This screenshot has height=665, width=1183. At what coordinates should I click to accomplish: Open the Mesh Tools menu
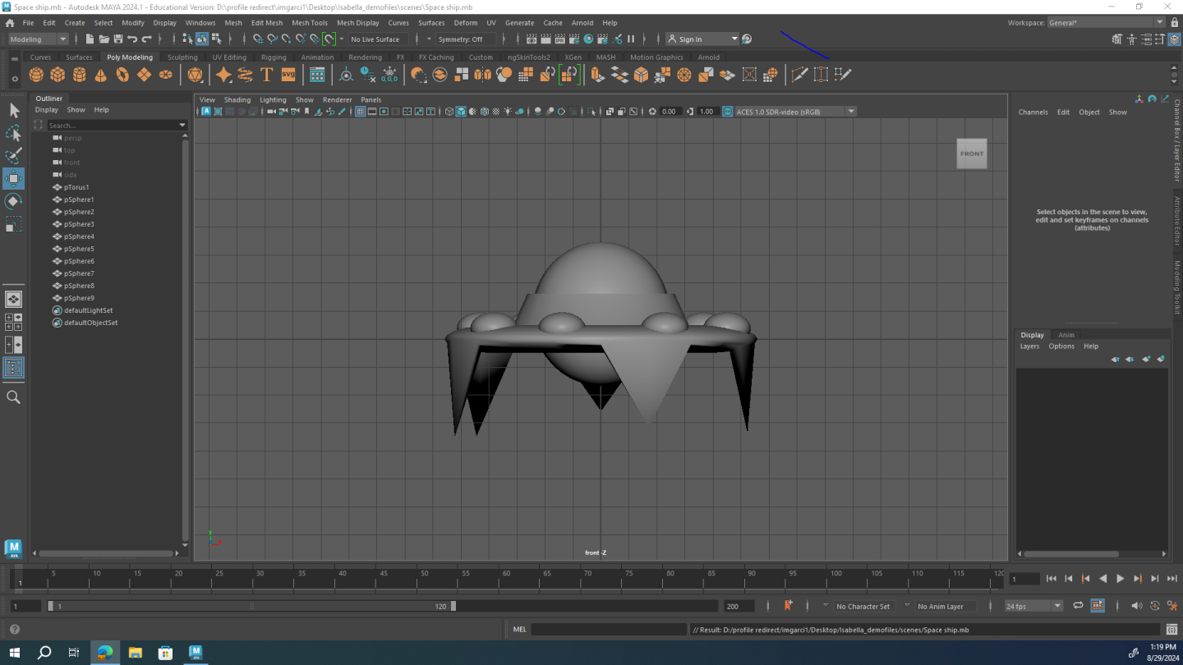coord(310,23)
